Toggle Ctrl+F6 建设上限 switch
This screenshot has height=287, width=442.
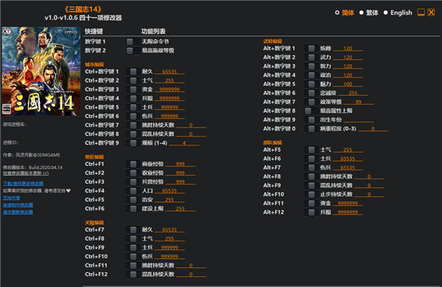(x=133, y=209)
